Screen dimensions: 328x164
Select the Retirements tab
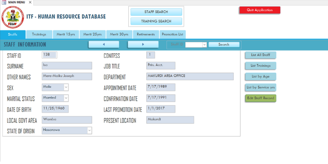click(146, 34)
